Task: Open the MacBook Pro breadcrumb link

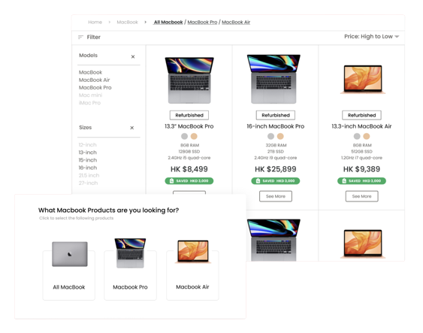Action: (x=202, y=22)
